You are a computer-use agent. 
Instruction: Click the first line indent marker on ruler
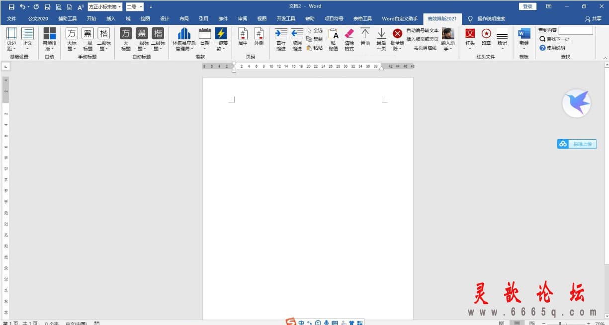click(x=234, y=64)
